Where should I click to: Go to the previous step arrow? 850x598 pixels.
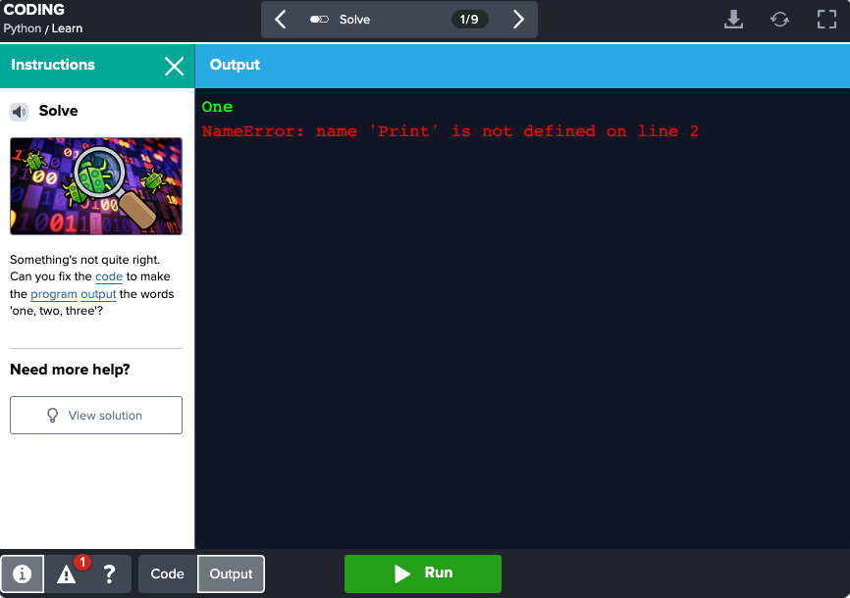(x=281, y=20)
